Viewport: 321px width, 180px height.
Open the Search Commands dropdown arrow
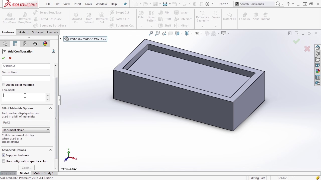tap(283, 4)
